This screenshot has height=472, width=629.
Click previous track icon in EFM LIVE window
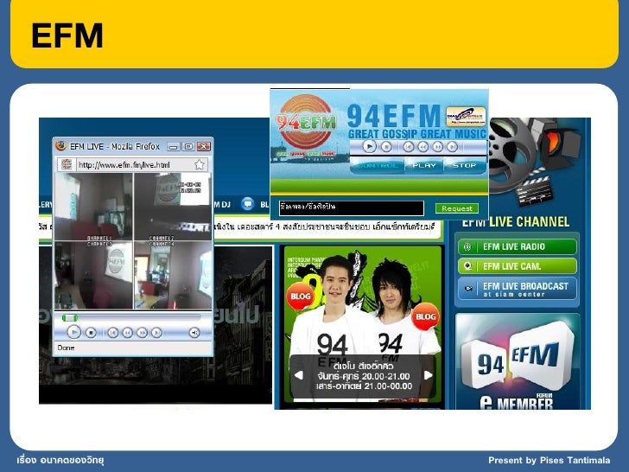coord(112,332)
